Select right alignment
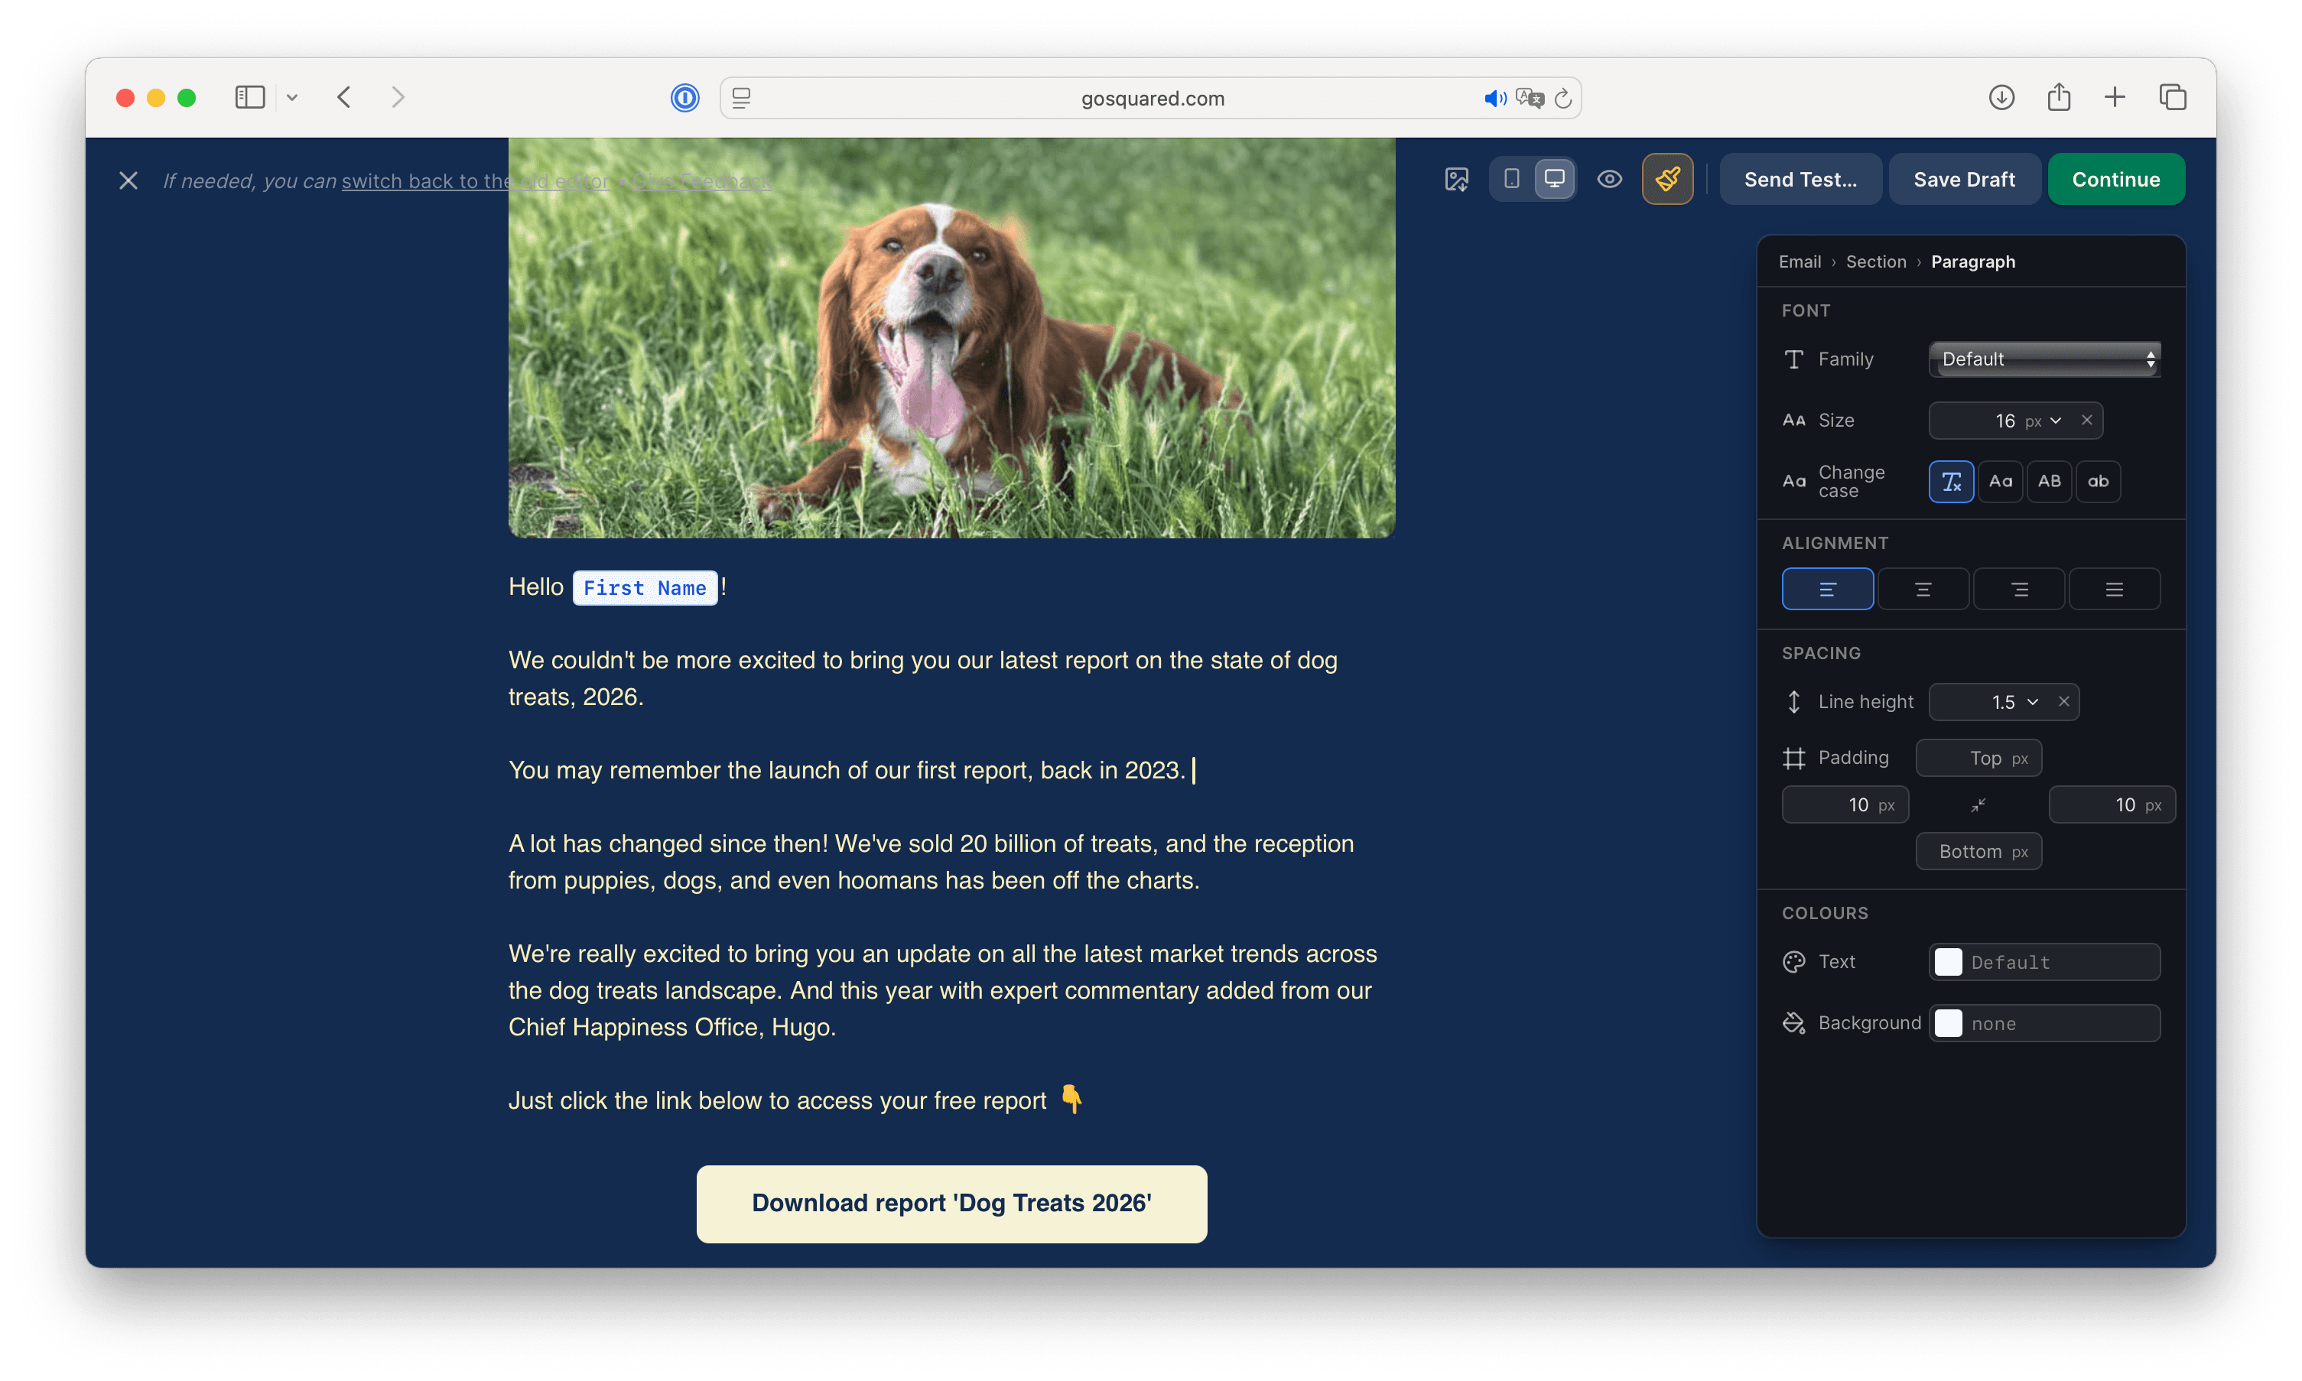Viewport: 2302px width, 1381px height. pos(2019,589)
